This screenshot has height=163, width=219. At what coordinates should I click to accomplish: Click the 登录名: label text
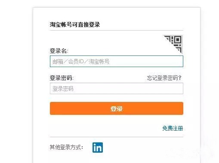(59, 51)
